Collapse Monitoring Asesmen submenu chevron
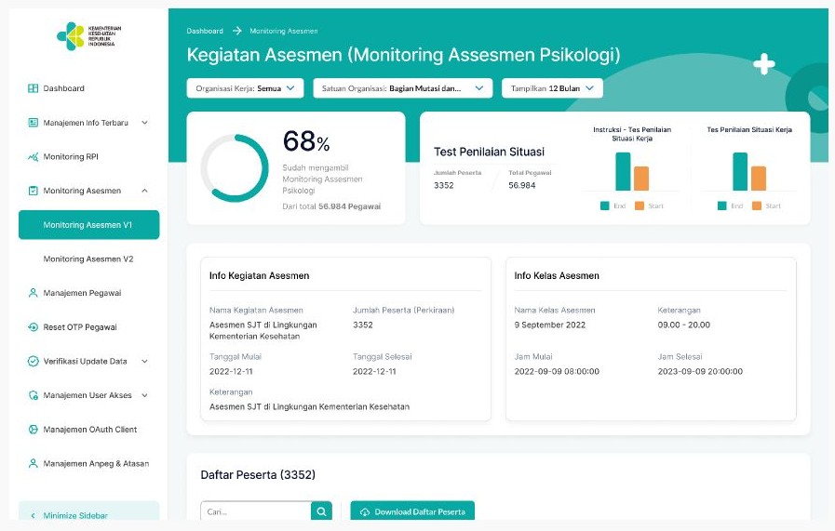Screen dimensions: 835x531 [145, 191]
